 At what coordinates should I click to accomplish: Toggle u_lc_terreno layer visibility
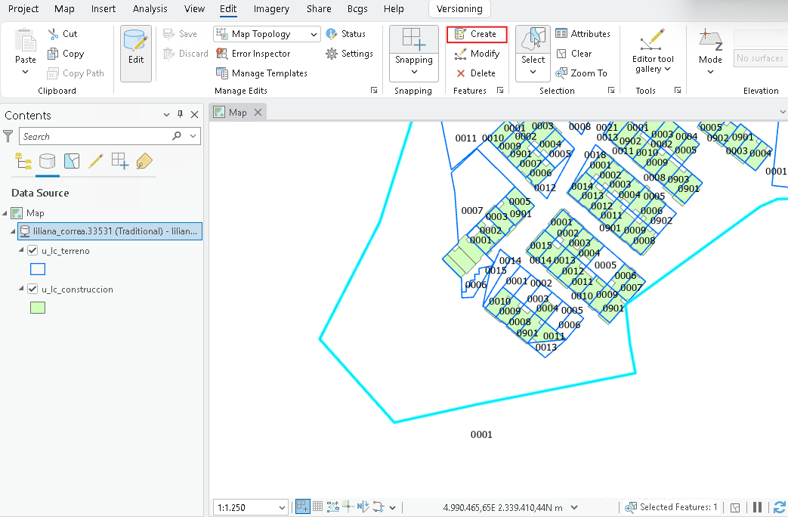(32, 250)
